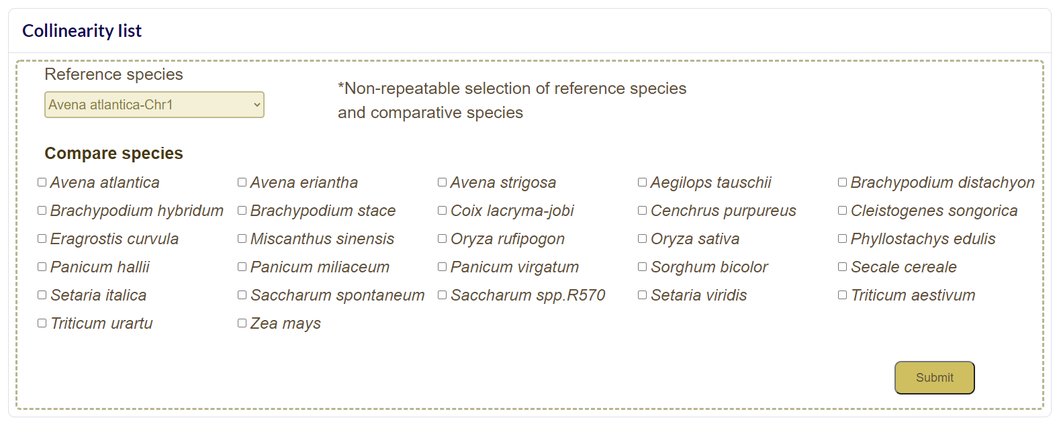
Task: Enable Eragrostis curvula comparison
Action: [x=42, y=239]
